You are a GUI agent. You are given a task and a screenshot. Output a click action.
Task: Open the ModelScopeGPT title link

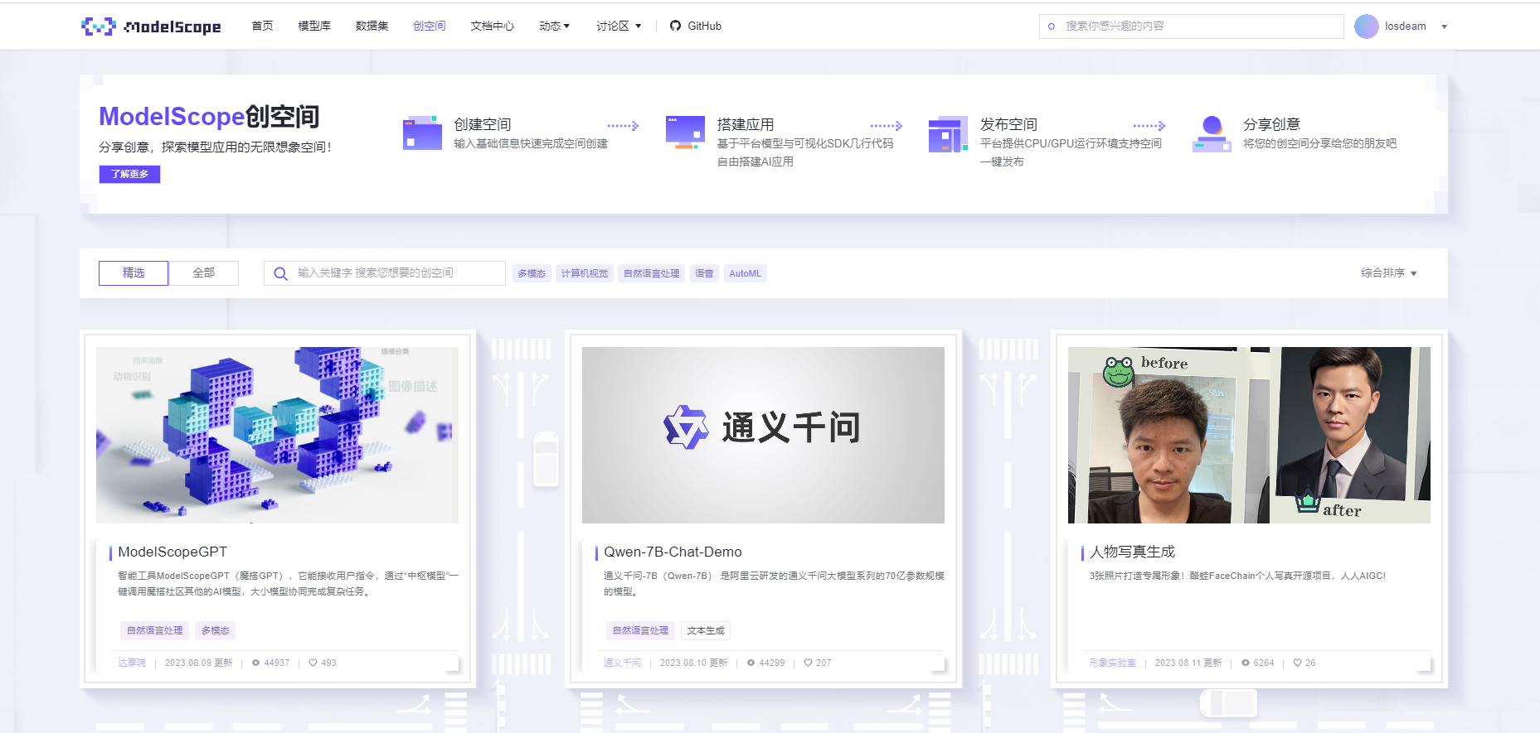[x=172, y=552]
